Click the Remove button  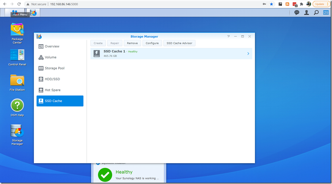point(132,43)
